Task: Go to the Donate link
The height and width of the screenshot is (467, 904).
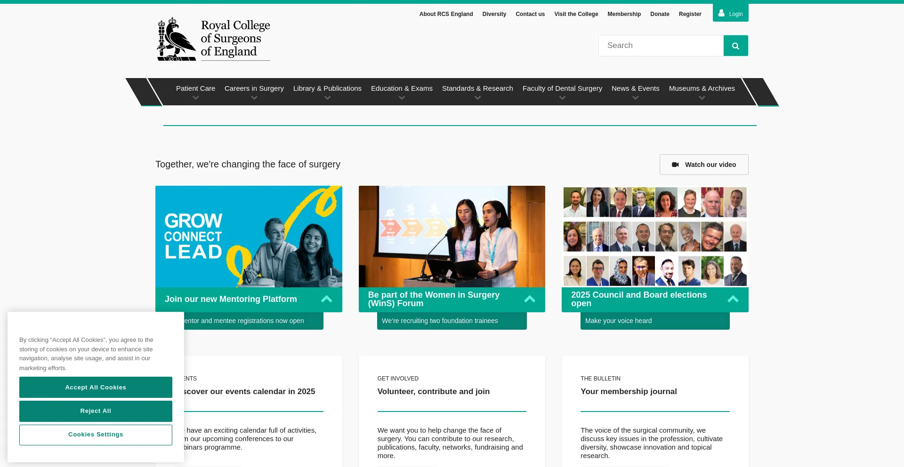Action: pos(659,14)
